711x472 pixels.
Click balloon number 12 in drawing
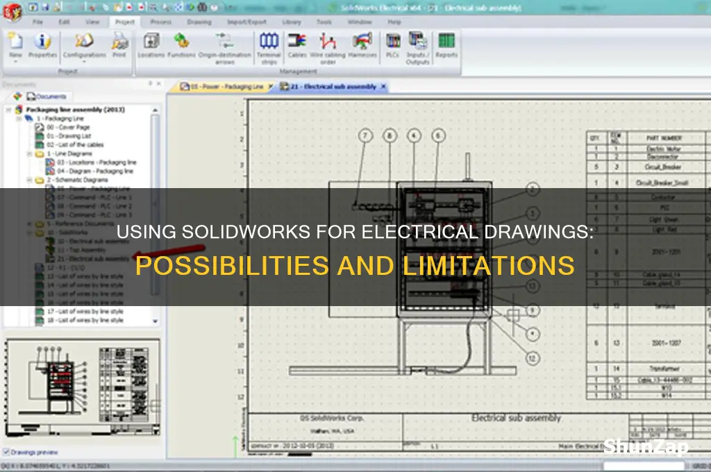click(x=533, y=359)
